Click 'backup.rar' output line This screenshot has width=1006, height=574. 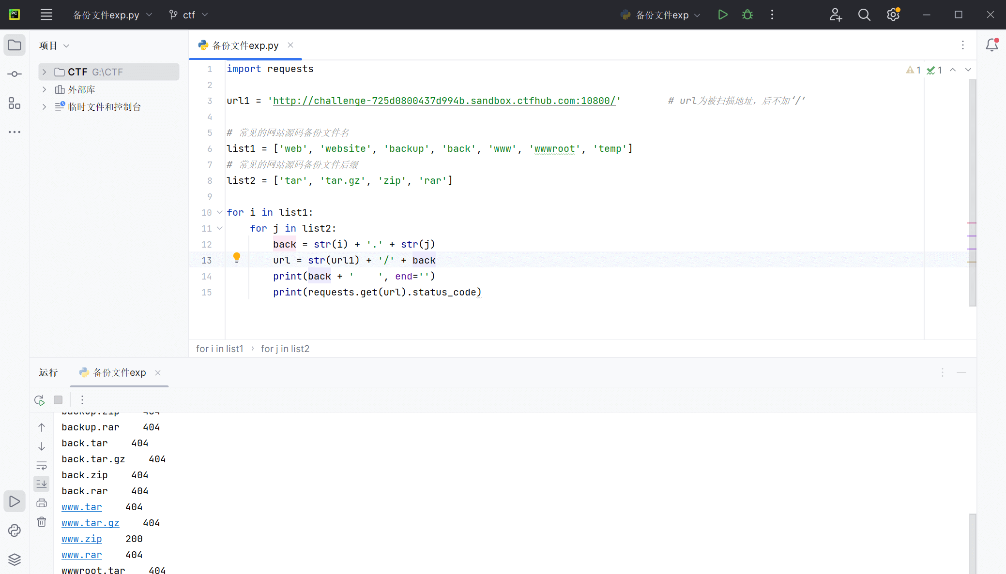click(x=111, y=427)
